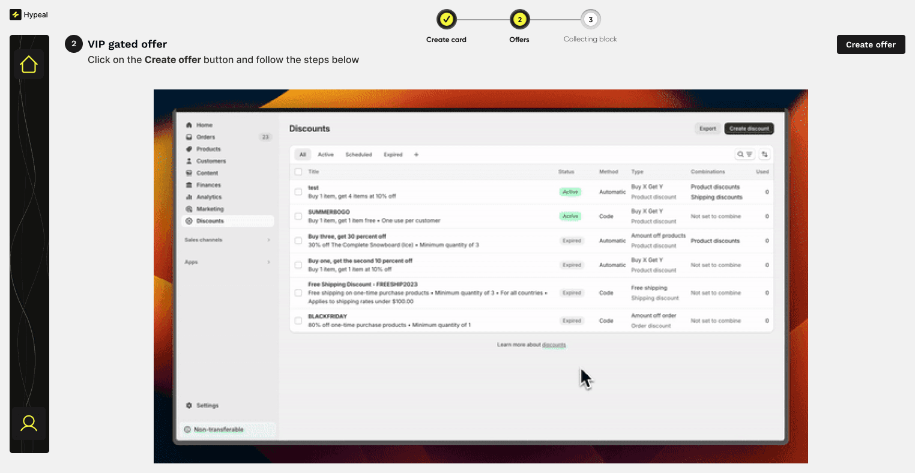The width and height of the screenshot is (915, 473).
Task: Check the select-all checkbox in the table header
Action: [298, 172]
